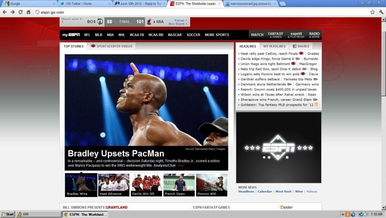Bookmark this page with the star icon
This screenshot has width=386, height=218.
click(x=372, y=12)
